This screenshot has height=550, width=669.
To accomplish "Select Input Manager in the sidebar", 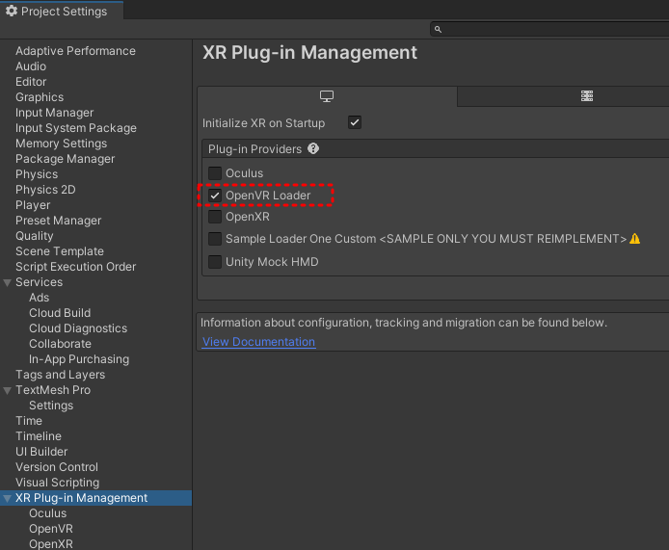I will coord(54,113).
